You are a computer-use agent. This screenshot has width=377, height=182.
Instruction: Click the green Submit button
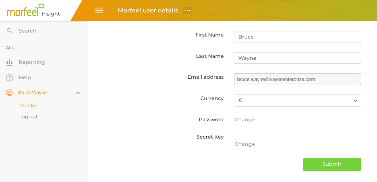pyautogui.click(x=332, y=164)
